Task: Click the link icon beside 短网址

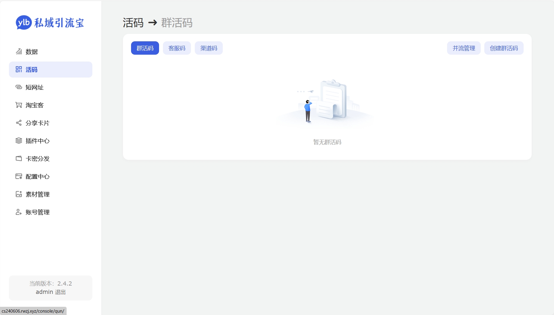Action: (19, 87)
